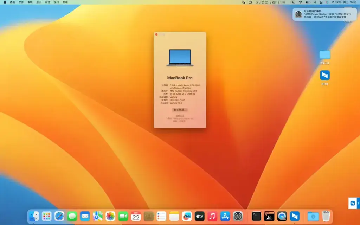This screenshot has height=225, width=360.
Task: Open Finder from the dock
Action: tap(34, 216)
